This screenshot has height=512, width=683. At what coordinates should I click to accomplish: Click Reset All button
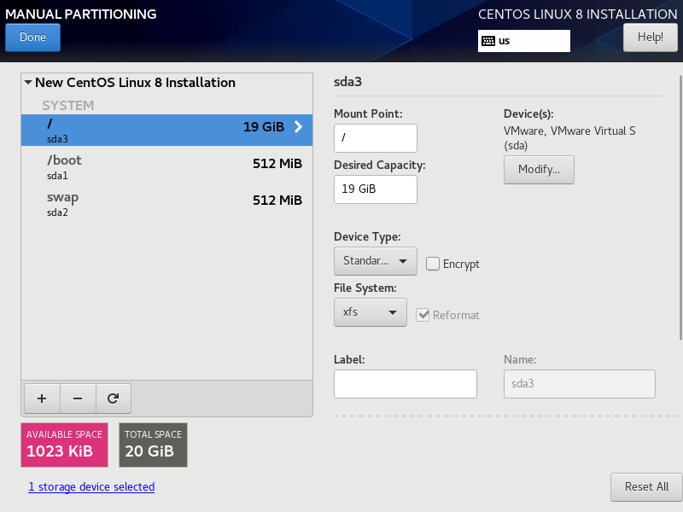coord(646,486)
